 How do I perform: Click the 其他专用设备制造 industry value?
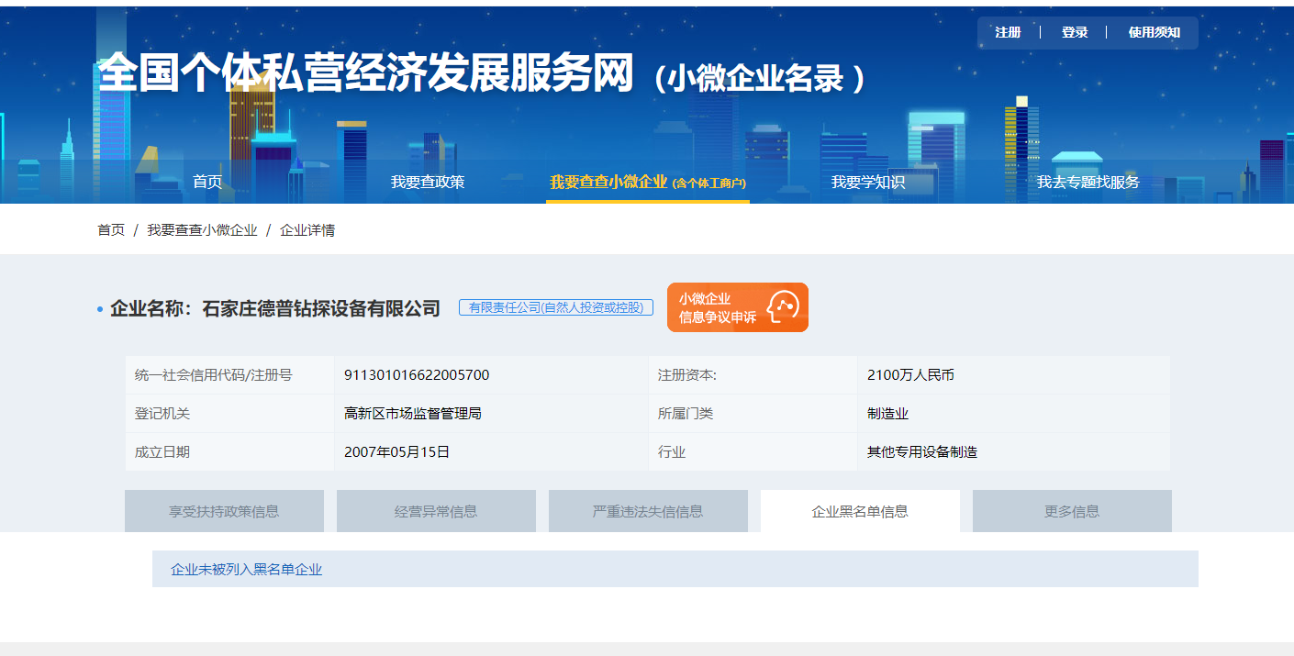pos(922,452)
